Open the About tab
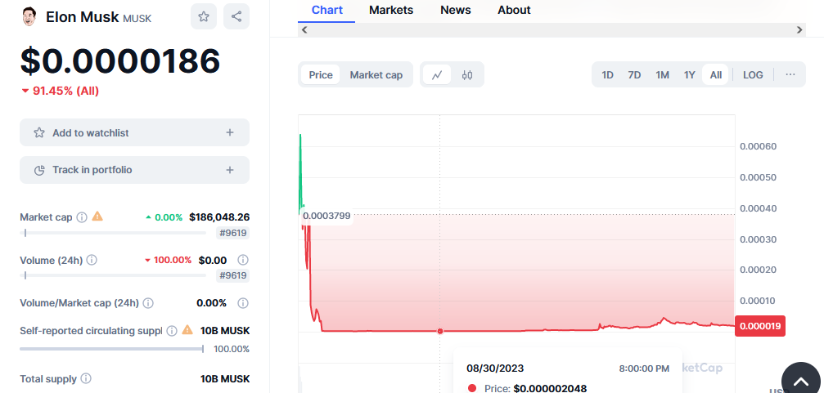824x393 pixels. pos(514,10)
